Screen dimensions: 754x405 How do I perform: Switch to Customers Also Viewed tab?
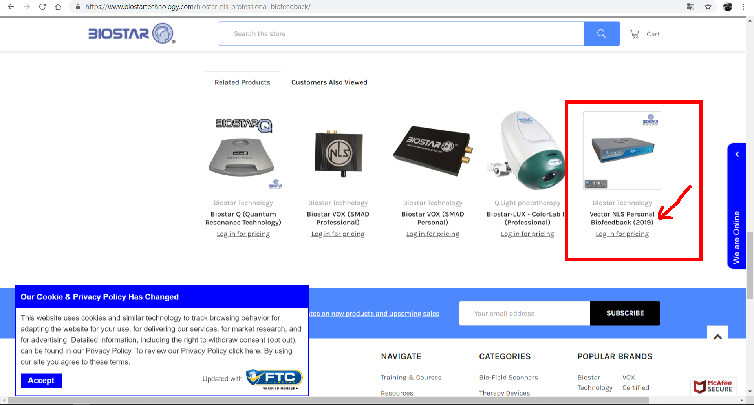pyautogui.click(x=329, y=82)
